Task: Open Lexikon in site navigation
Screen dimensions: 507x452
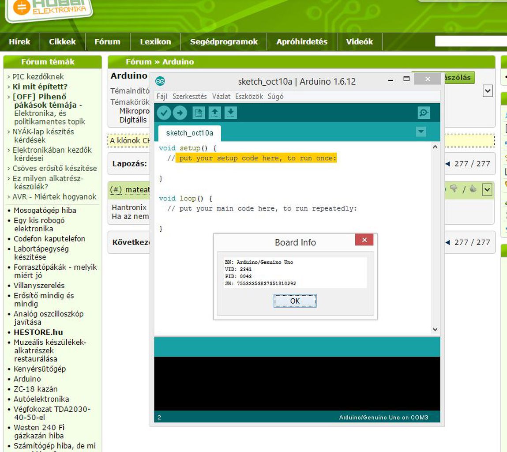Action: tap(155, 42)
